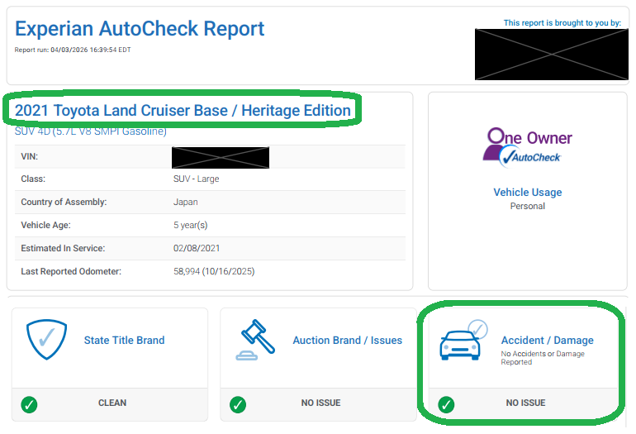Click the 'Class:' row label
636x434 pixels.
[x=33, y=179]
